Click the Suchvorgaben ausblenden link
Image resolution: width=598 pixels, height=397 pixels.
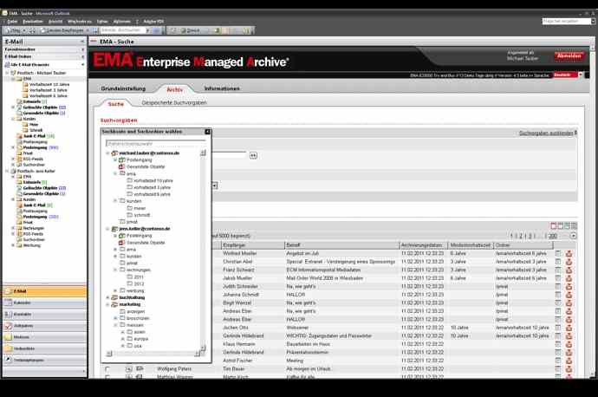pyautogui.click(x=546, y=133)
